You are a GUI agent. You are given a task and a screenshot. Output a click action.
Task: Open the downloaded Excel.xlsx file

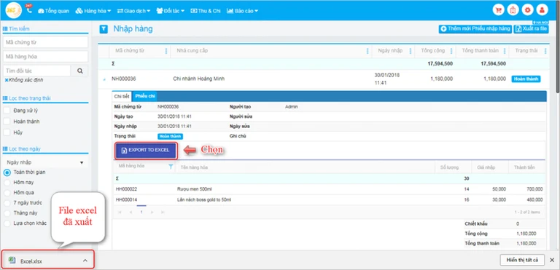pyautogui.click(x=31, y=261)
